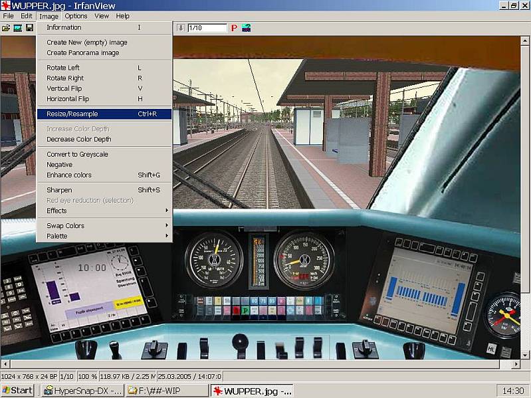The image size is (531, 398).
Task: Choose Information from the Image menu
Action: (104, 27)
